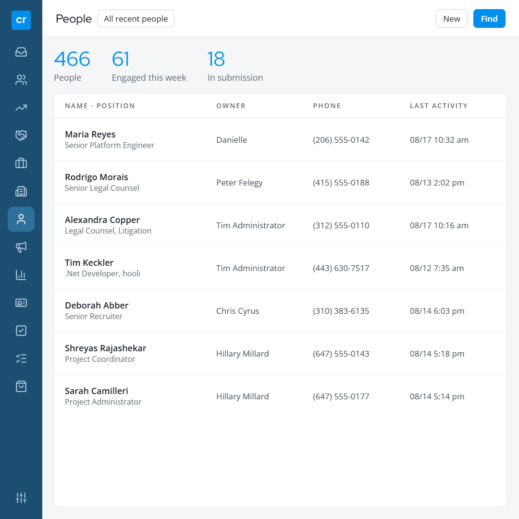Screen dimensions: 519x519
Task: Click owner Peter Felegy
Action: click(239, 183)
